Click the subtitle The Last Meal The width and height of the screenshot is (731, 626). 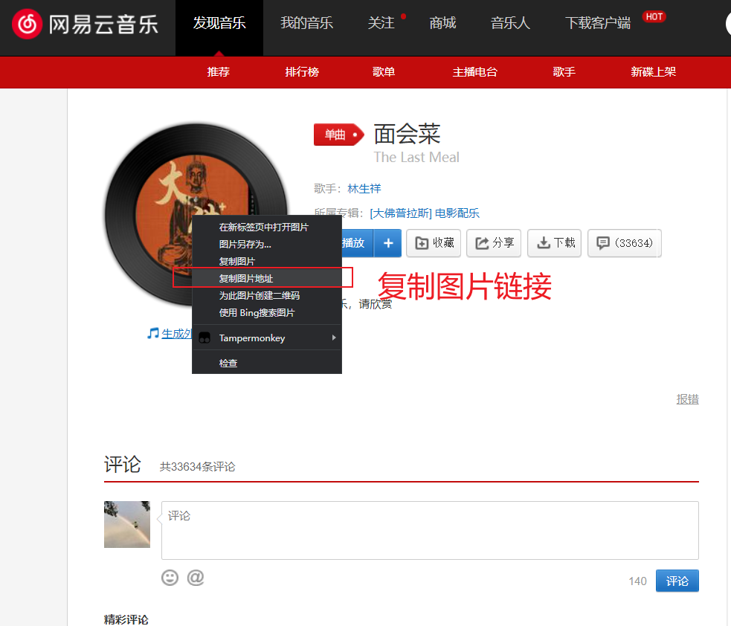pyautogui.click(x=416, y=158)
